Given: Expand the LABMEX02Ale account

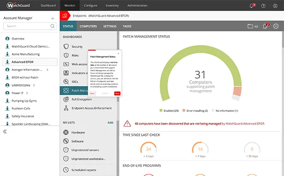Looking at the screenshot, I should pyautogui.click(x=34, y=85).
